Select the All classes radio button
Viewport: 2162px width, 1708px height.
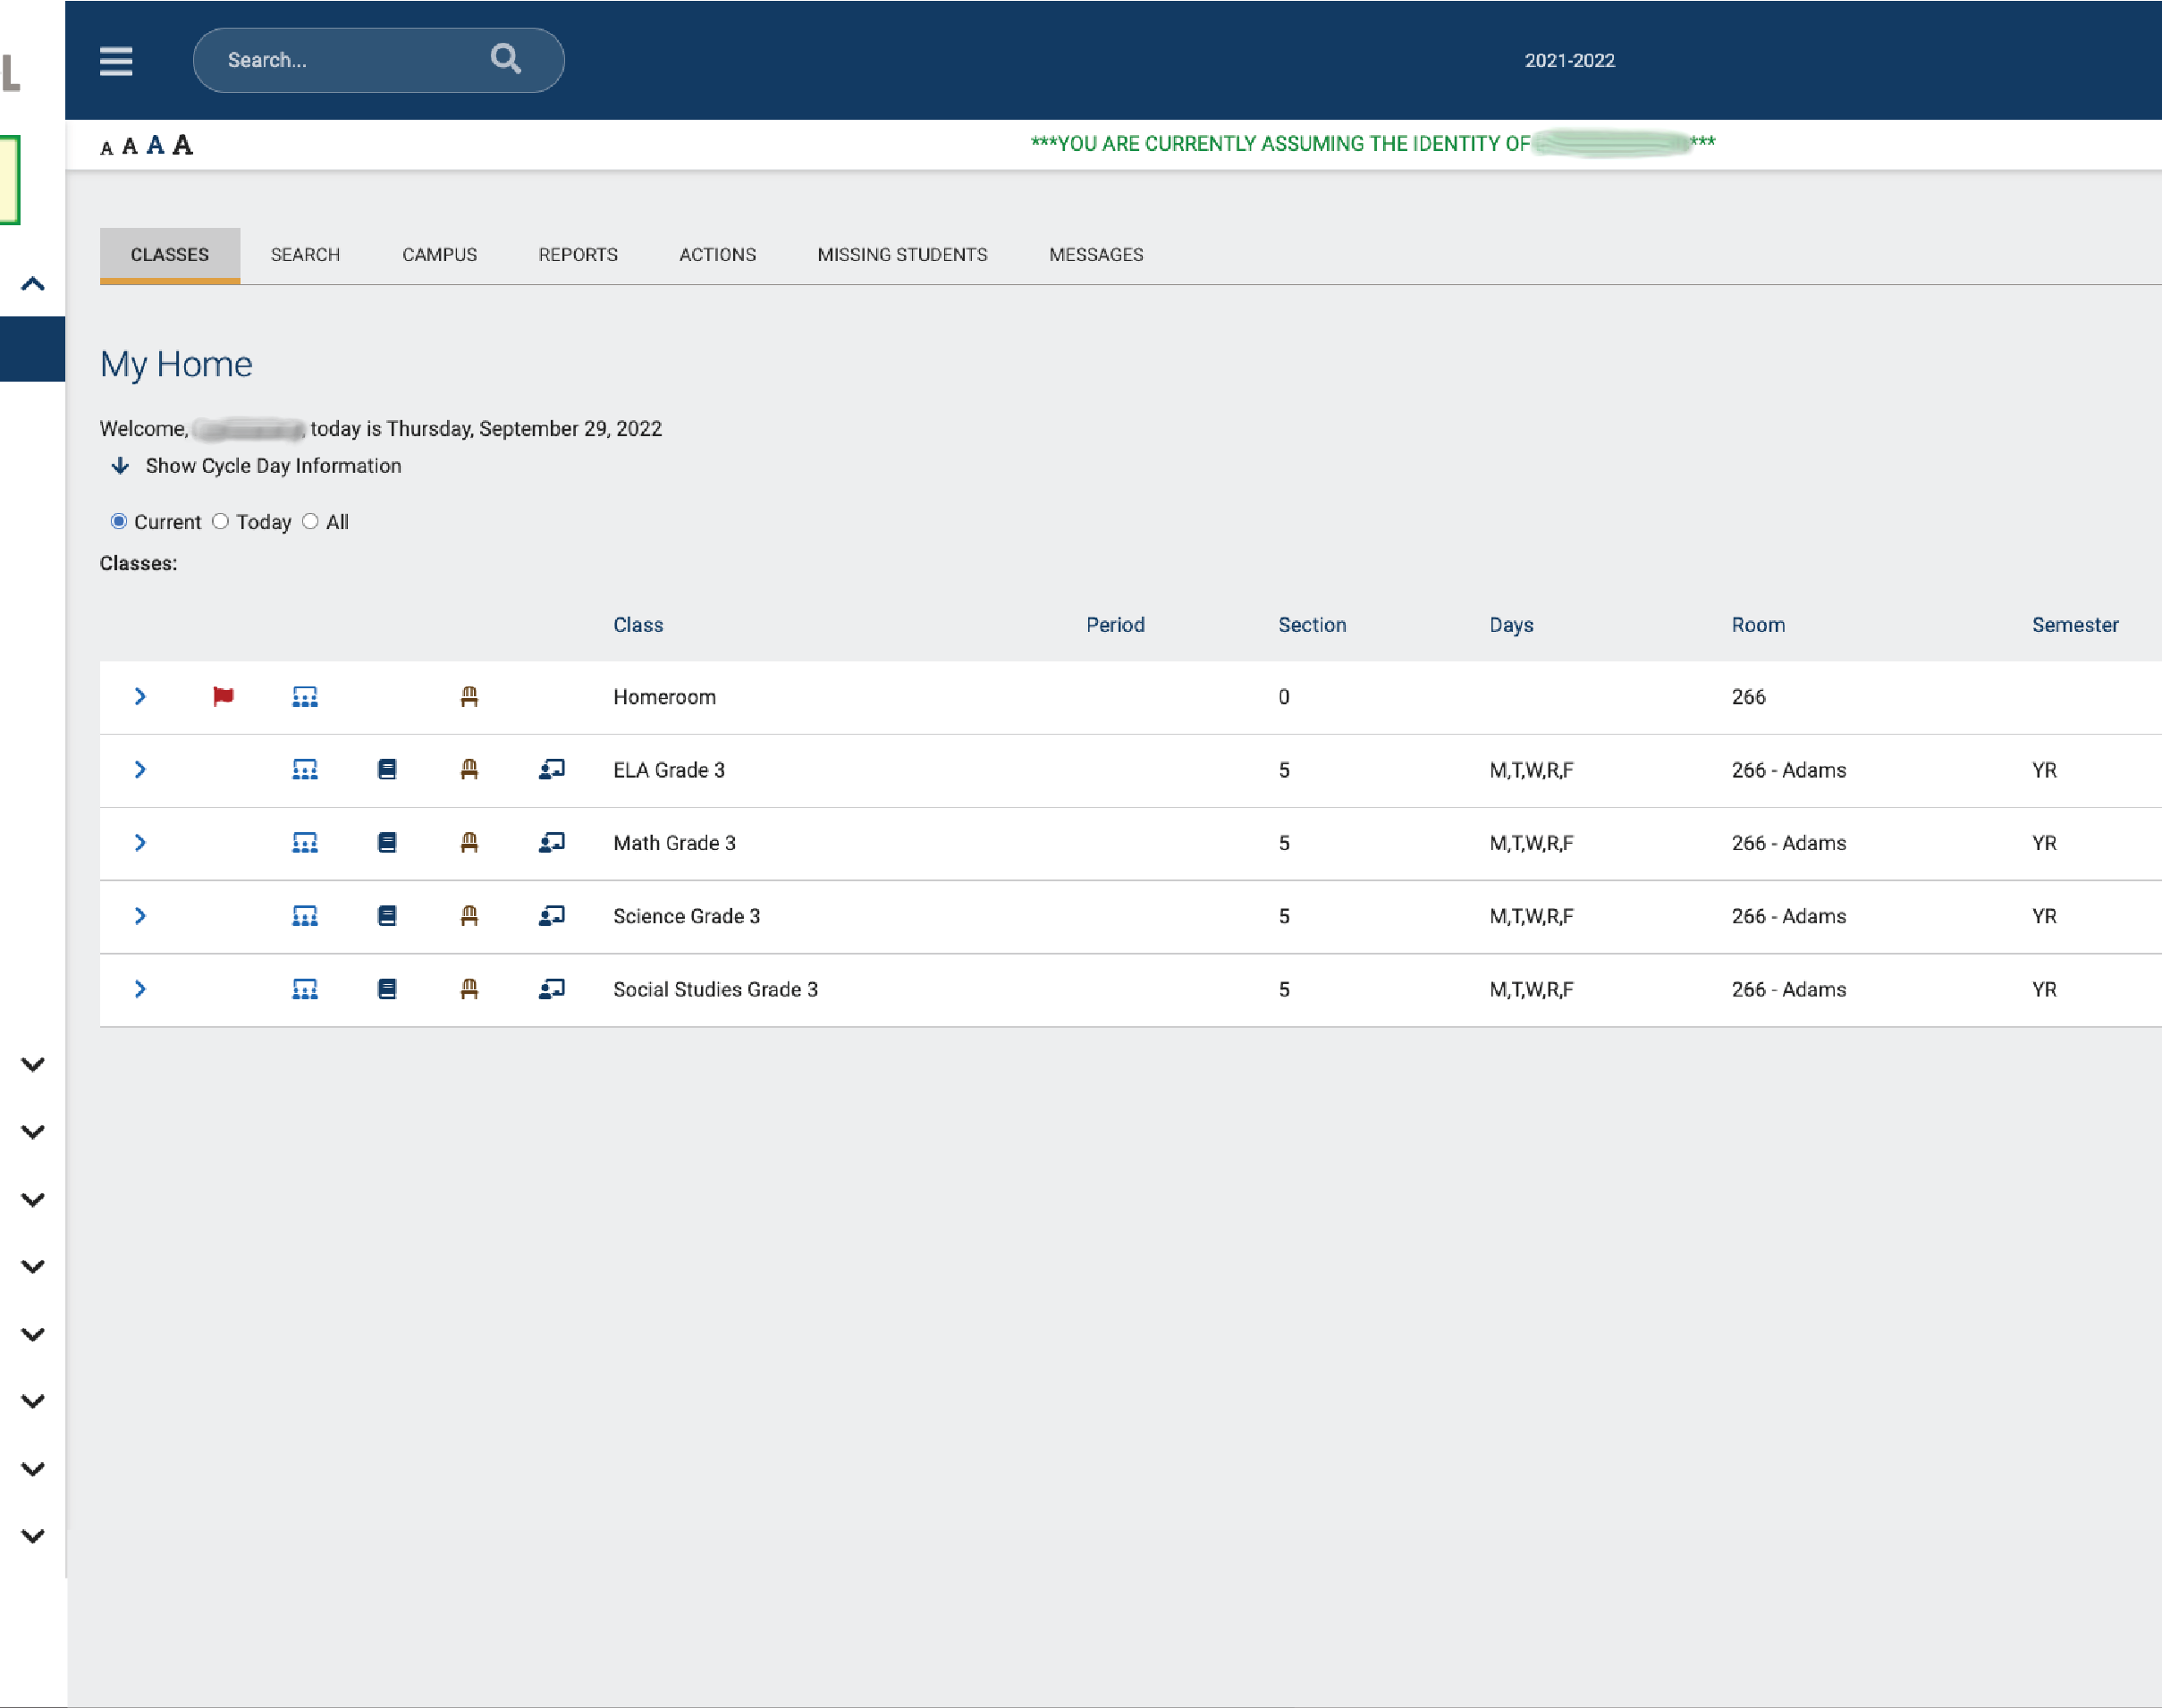(x=310, y=521)
